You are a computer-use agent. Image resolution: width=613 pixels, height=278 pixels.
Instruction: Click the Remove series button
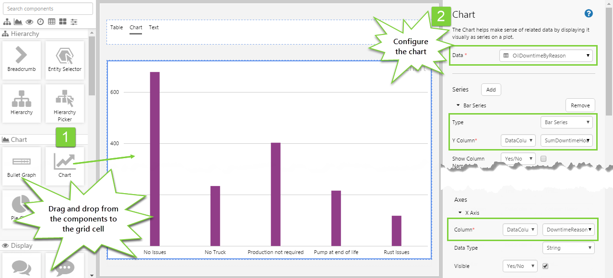(x=580, y=105)
